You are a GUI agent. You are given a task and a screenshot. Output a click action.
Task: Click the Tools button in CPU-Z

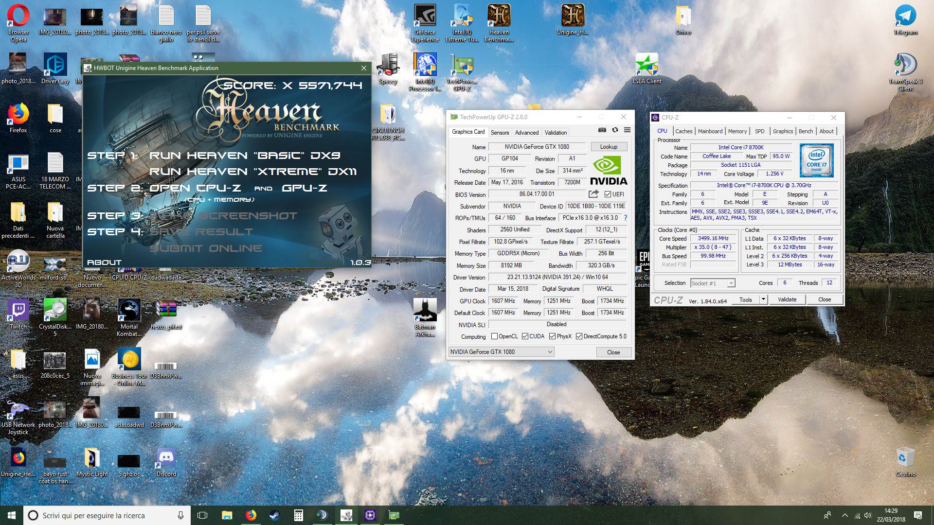pos(746,299)
